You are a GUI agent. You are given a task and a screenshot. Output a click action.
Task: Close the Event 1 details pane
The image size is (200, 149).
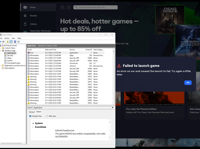(x=113, y=107)
